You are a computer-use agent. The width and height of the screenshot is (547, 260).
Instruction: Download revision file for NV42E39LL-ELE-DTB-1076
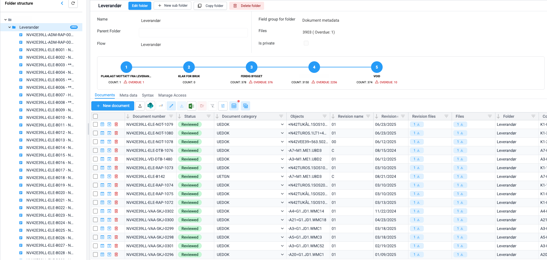coord(417,150)
